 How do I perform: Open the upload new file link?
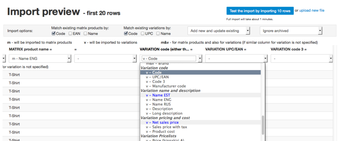(312, 10)
